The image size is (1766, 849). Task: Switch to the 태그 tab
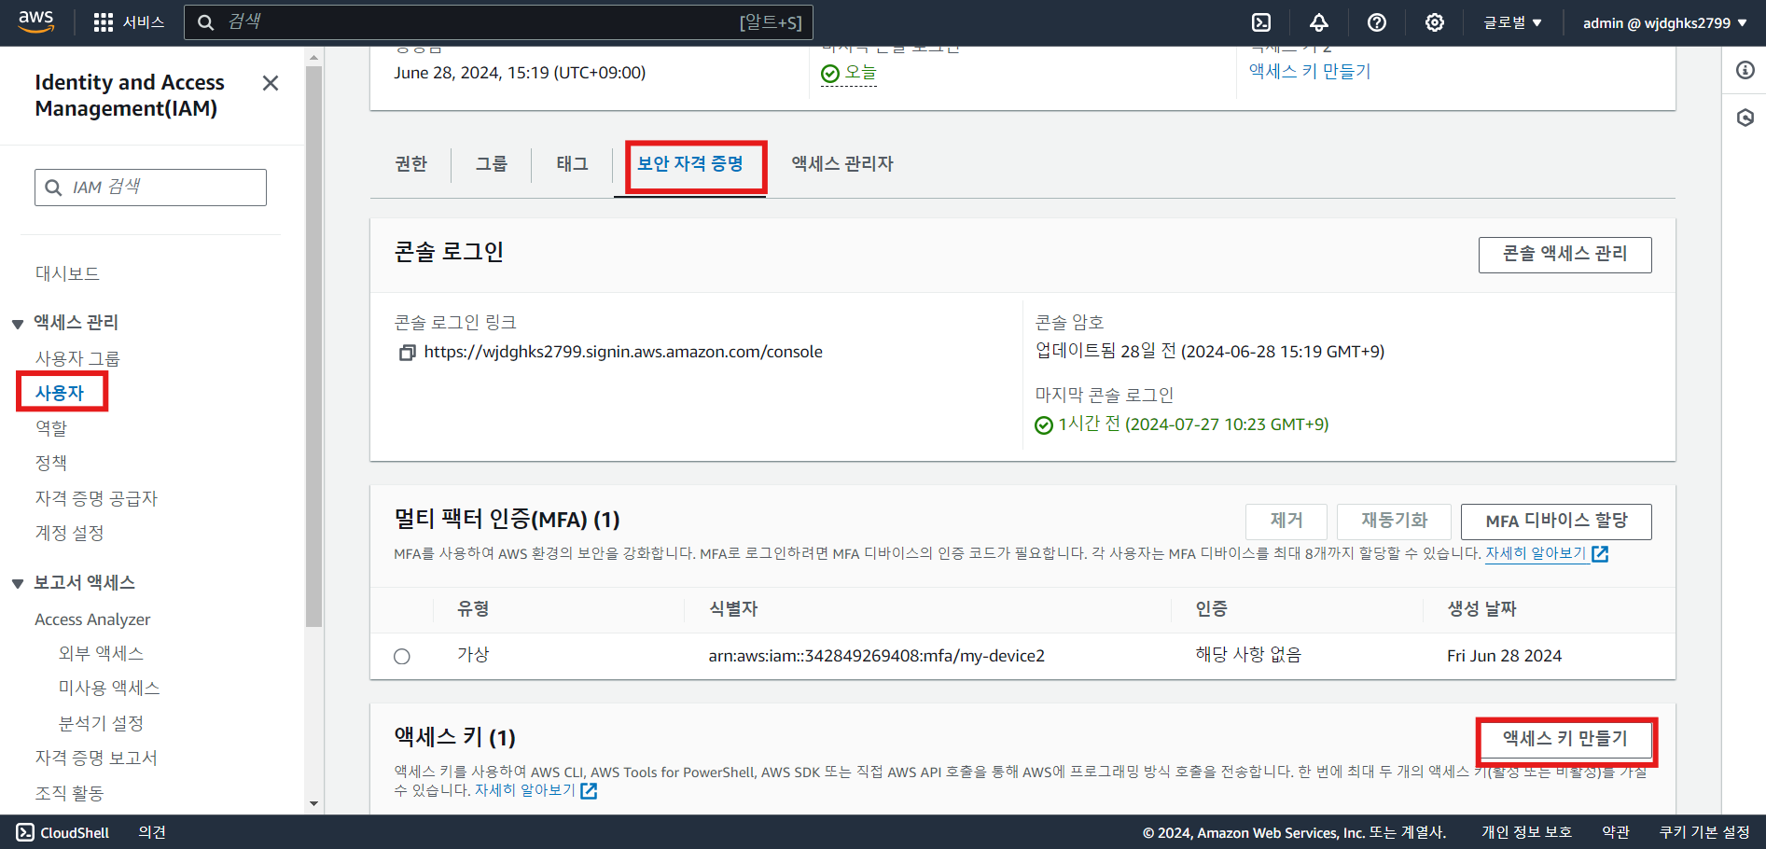click(x=572, y=164)
